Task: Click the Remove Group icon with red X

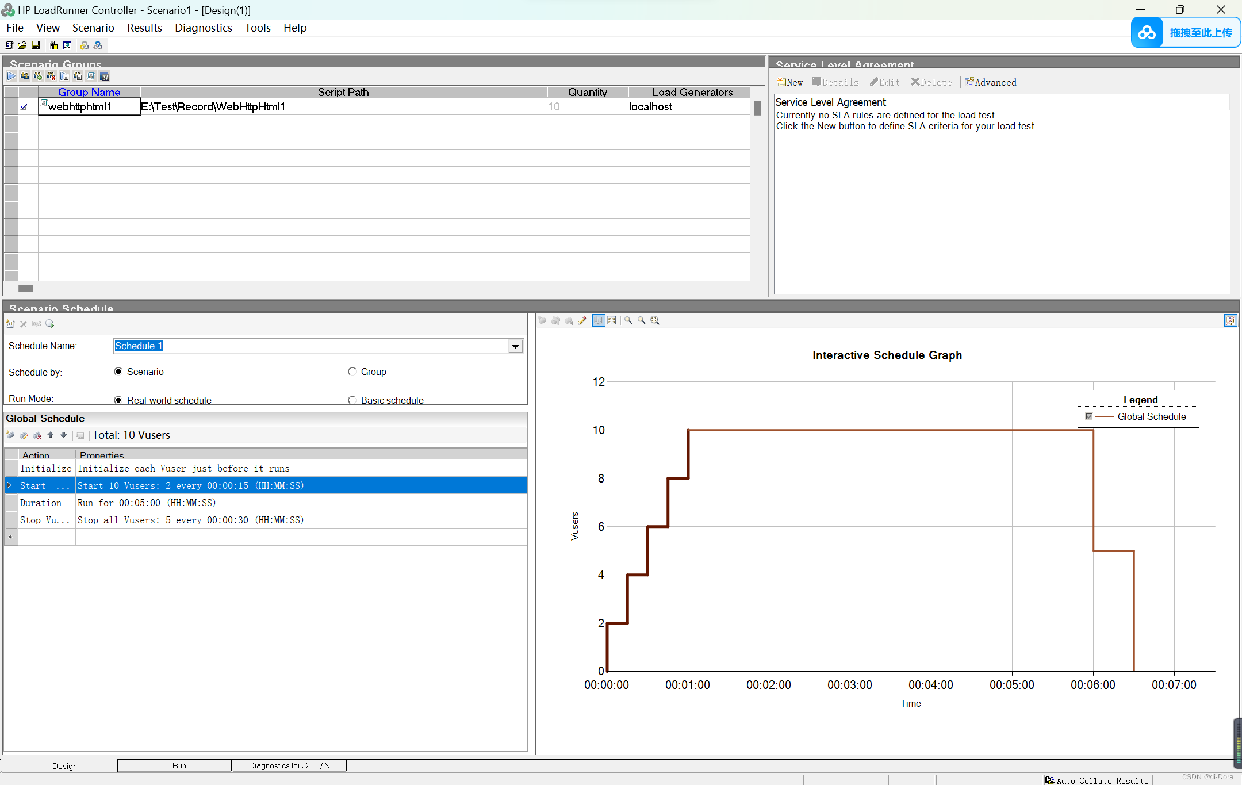Action: tap(51, 76)
